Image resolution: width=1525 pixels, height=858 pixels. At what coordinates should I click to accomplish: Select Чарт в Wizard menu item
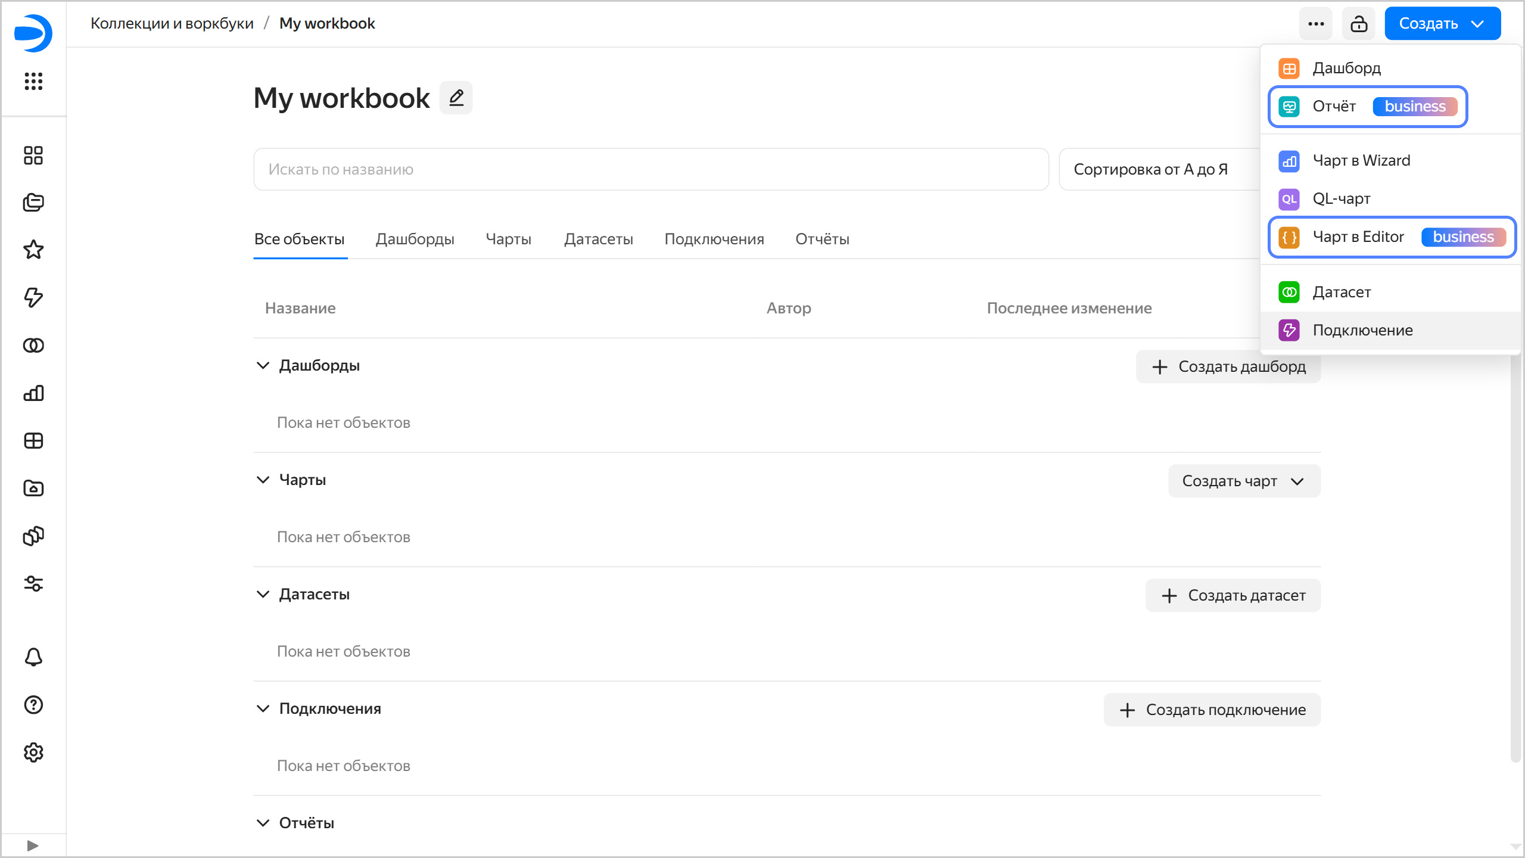[1361, 161]
